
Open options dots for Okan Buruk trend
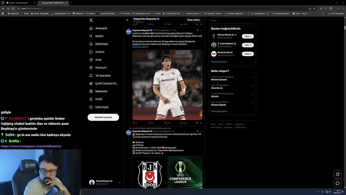[x=252, y=86]
